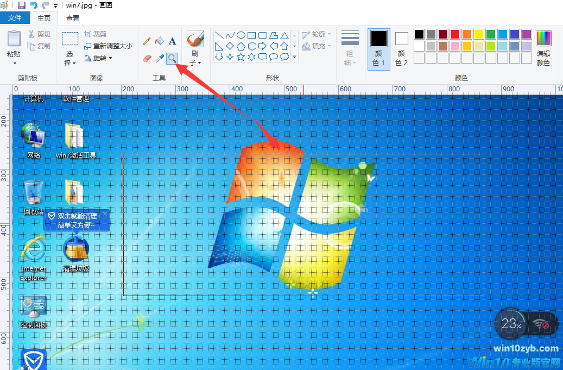Choose the rectangle shape
563x370 pixels.
[252, 35]
